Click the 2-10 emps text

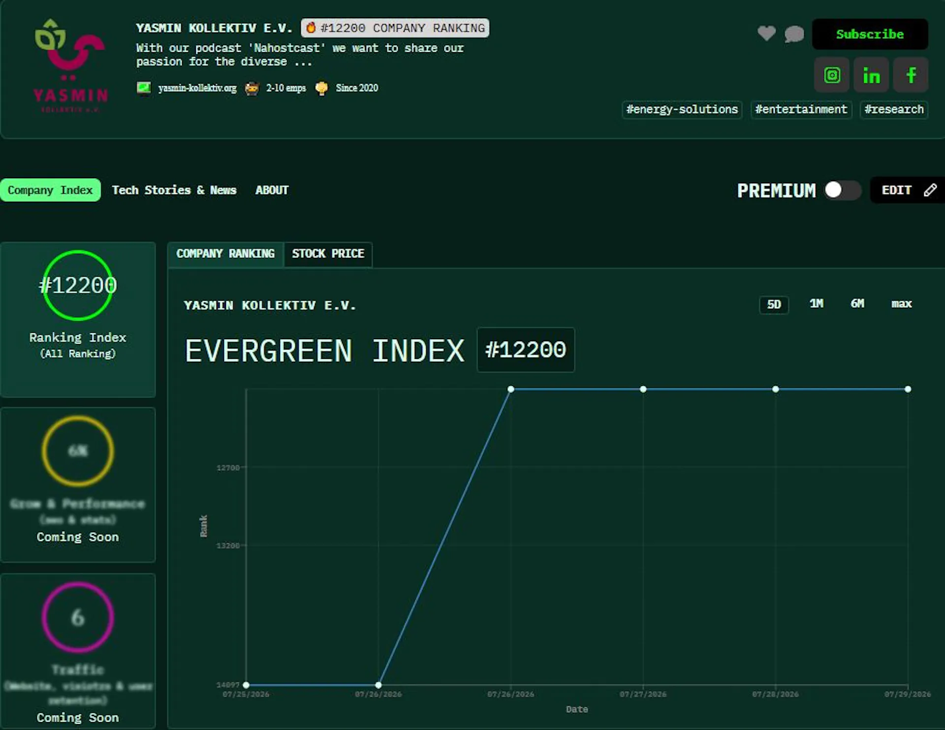286,88
